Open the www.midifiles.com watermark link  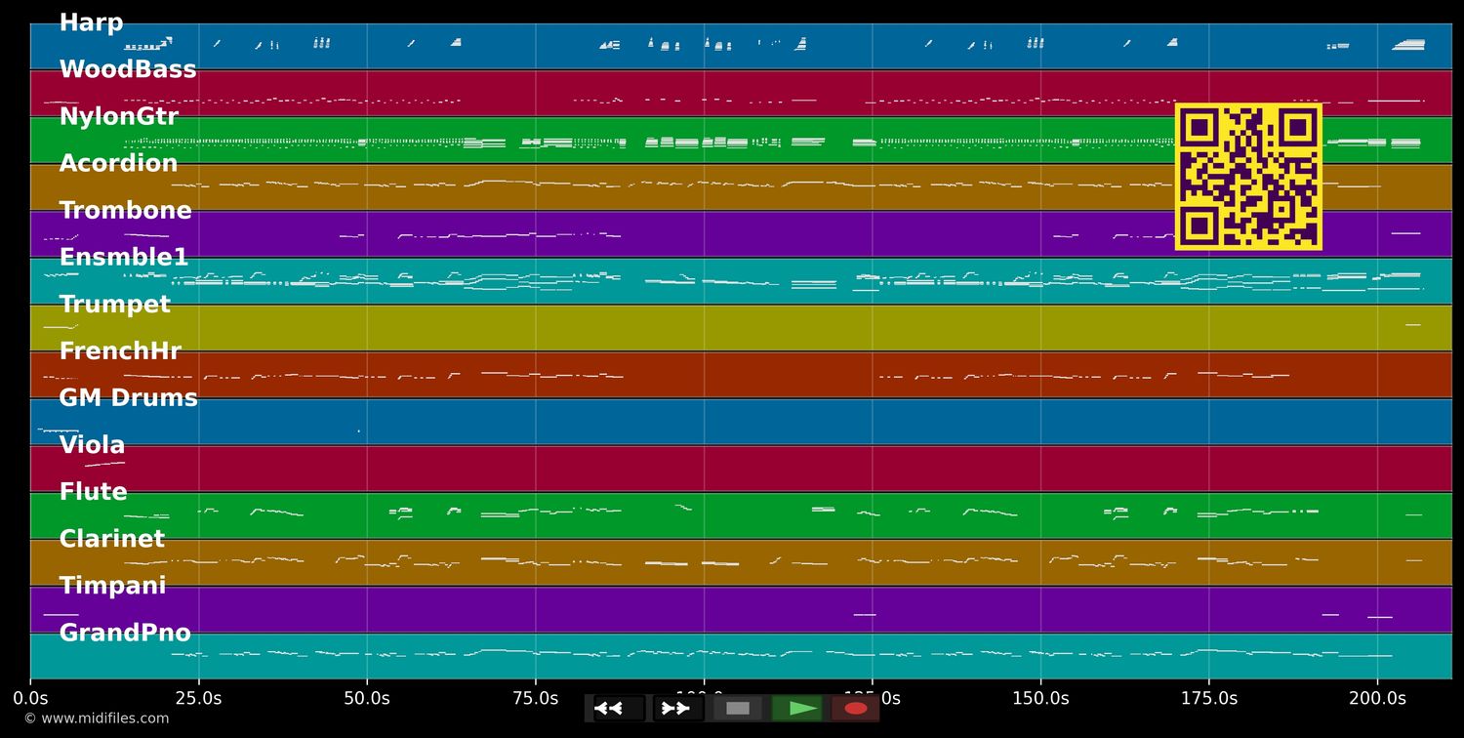point(96,718)
